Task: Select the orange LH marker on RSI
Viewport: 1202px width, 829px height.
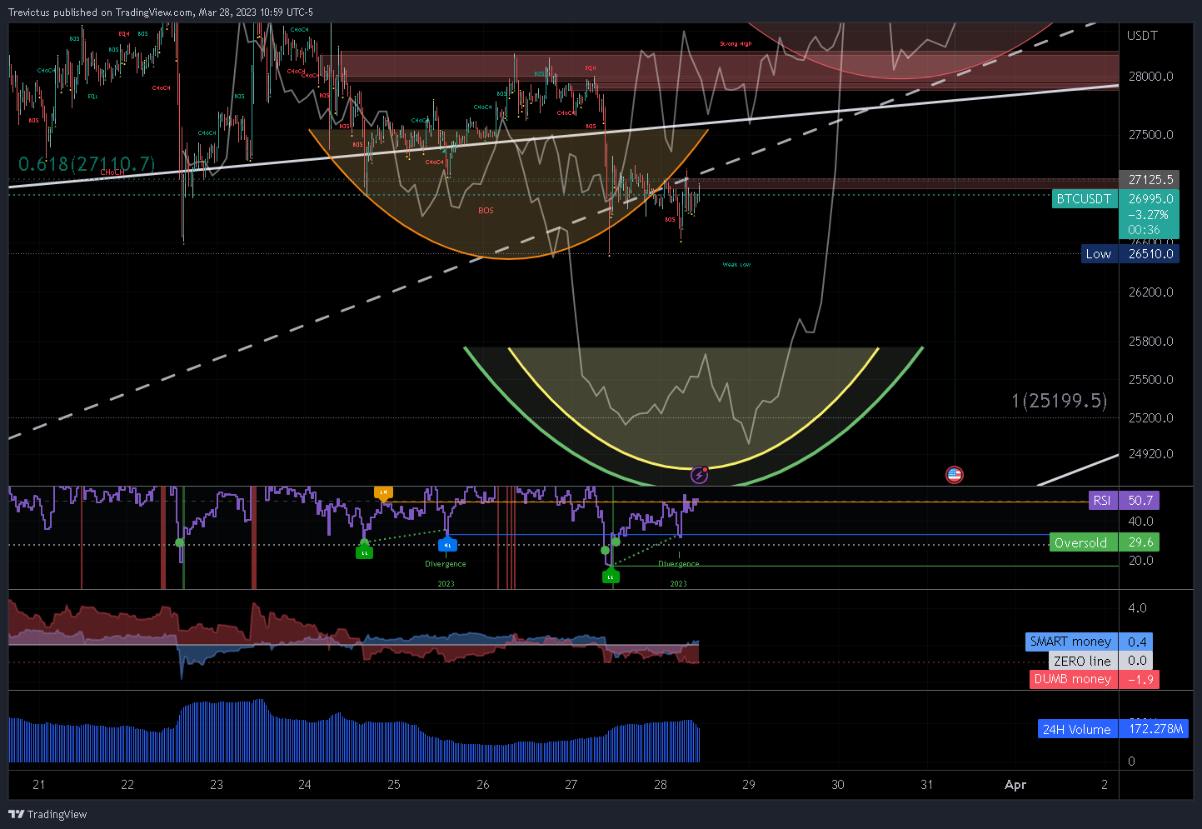Action: (383, 492)
